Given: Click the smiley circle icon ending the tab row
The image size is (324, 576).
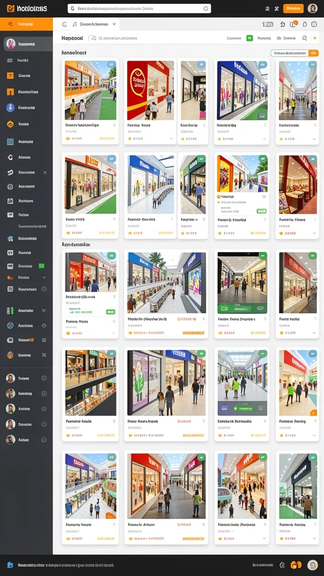Looking at the screenshot, I should [314, 24].
